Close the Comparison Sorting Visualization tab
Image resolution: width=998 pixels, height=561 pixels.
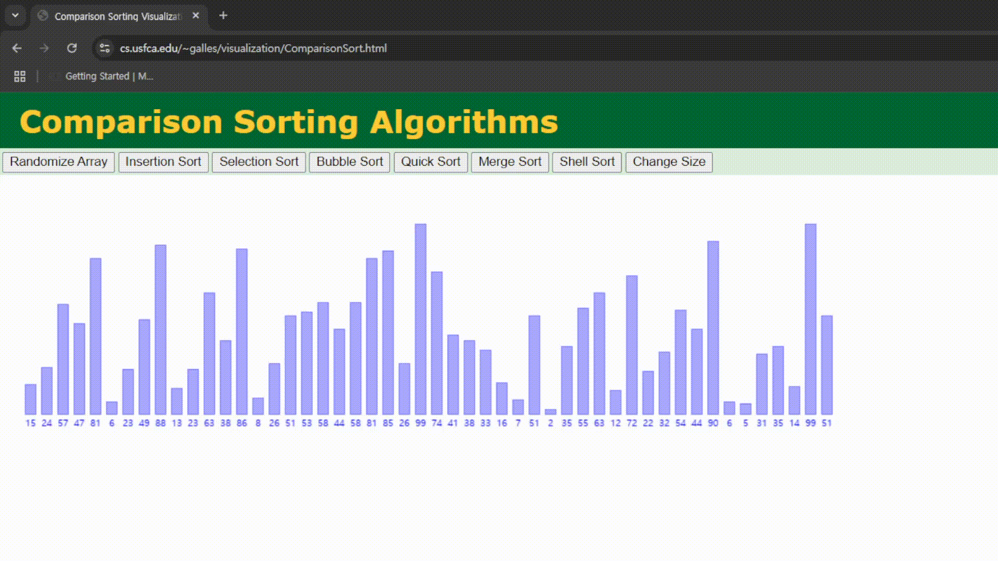click(x=195, y=16)
